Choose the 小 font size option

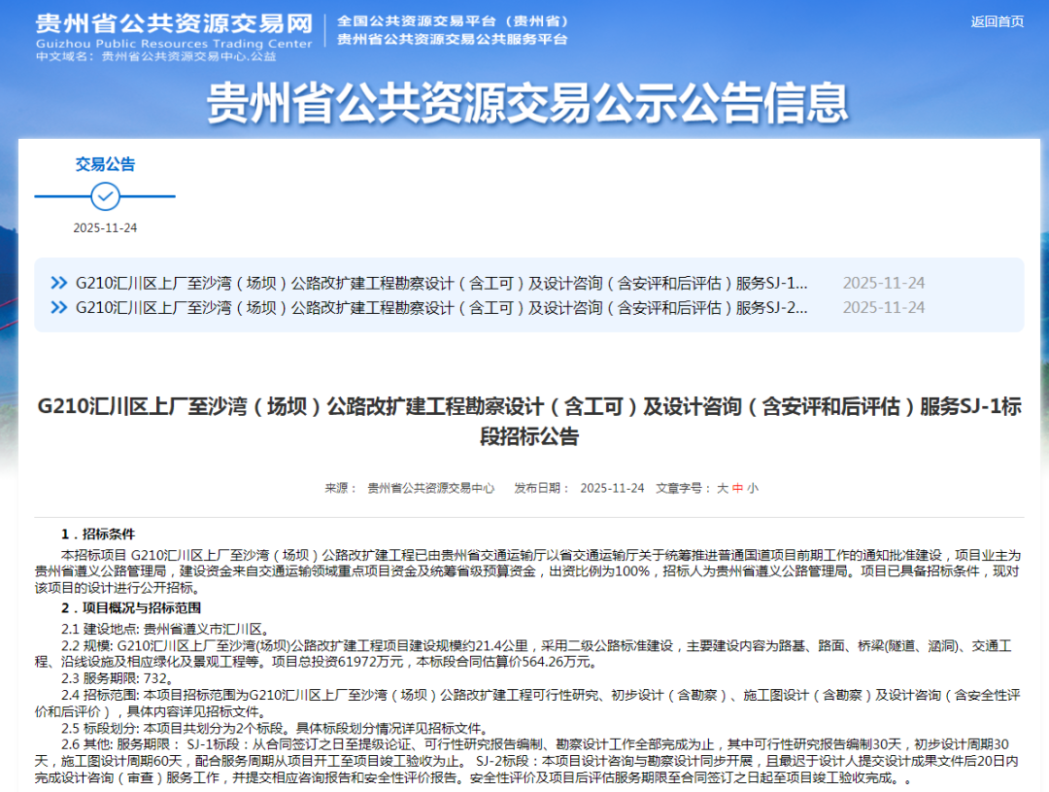[x=753, y=488]
